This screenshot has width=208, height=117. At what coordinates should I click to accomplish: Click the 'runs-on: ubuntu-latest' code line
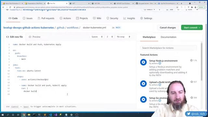click(x=29, y=71)
